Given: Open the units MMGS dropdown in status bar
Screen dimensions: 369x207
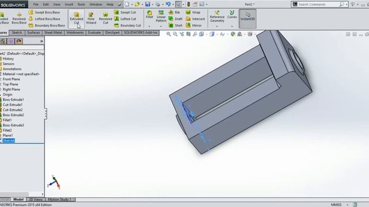Looking at the screenshot, I should pyautogui.click(x=347, y=205).
